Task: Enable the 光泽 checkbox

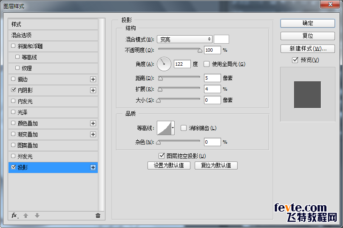Action: click(13, 112)
